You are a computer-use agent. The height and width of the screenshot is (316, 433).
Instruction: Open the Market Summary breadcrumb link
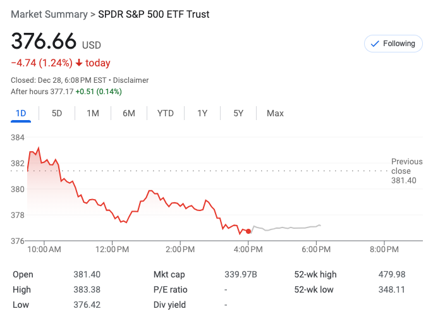pos(49,14)
